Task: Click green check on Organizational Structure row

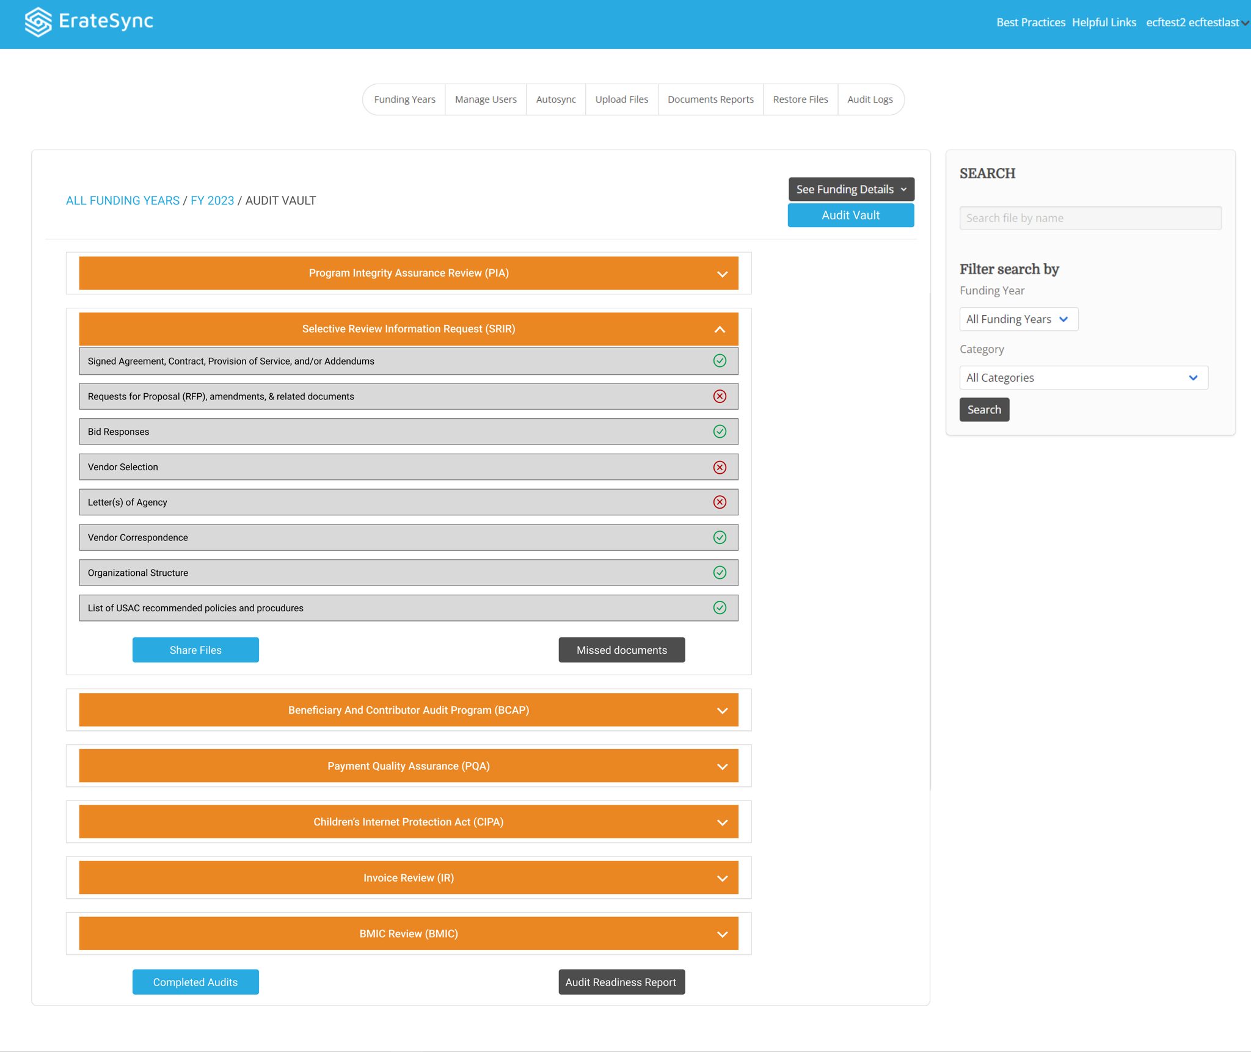Action: pyautogui.click(x=720, y=573)
